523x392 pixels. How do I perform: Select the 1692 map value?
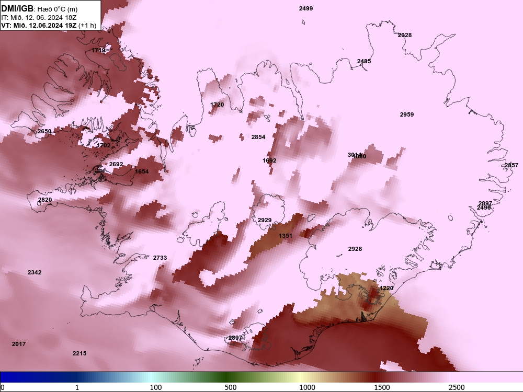point(269,160)
